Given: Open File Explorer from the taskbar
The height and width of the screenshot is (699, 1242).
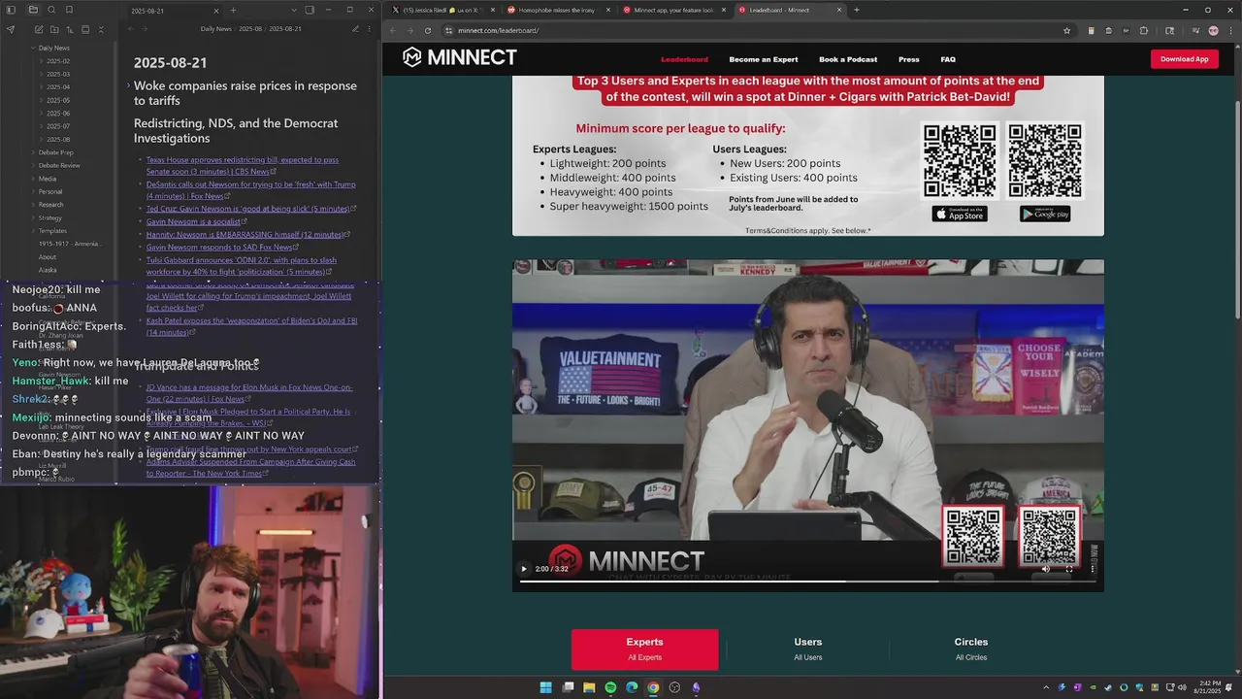Looking at the screenshot, I should 589,687.
